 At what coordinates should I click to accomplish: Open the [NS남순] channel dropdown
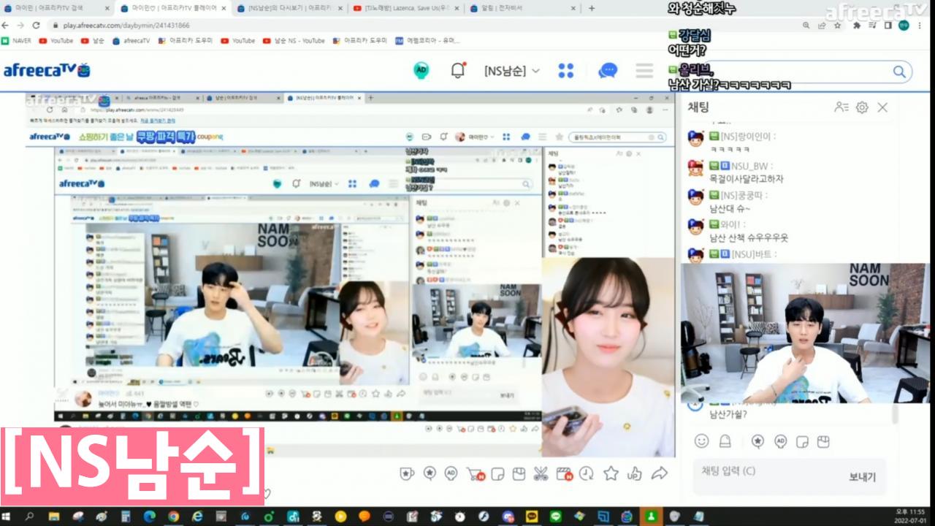[510, 70]
